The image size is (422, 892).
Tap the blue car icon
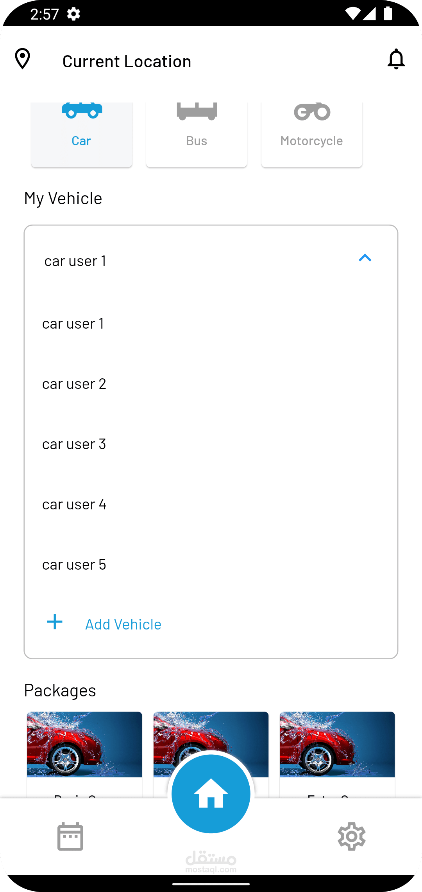click(x=82, y=110)
